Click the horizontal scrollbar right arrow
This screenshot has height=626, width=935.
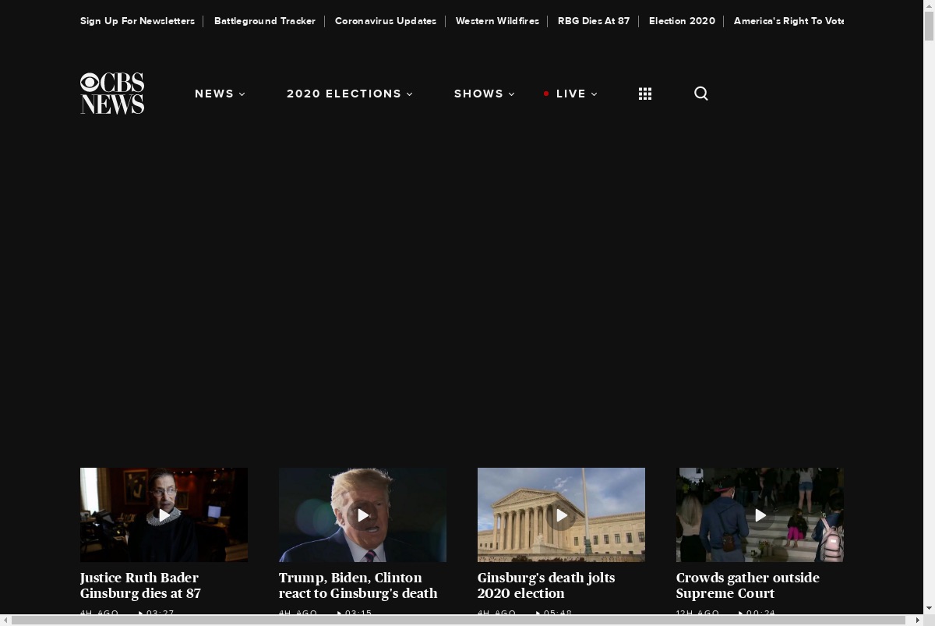[x=918, y=621]
